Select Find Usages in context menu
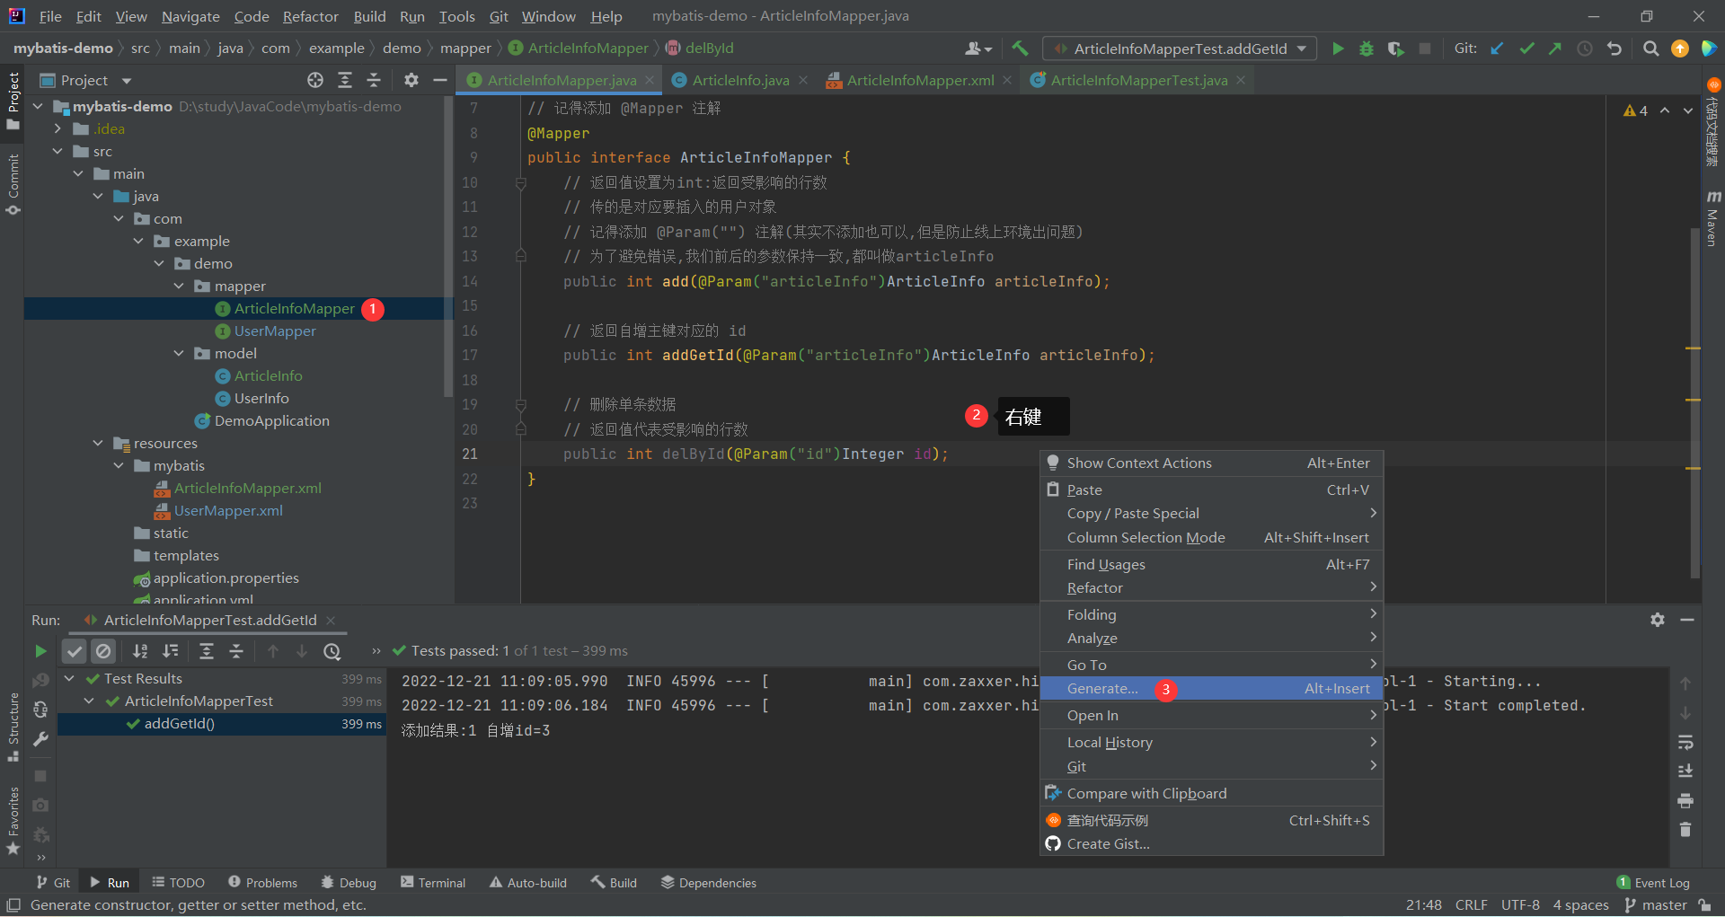The width and height of the screenshot is (1725, 917). point(1211,564)
